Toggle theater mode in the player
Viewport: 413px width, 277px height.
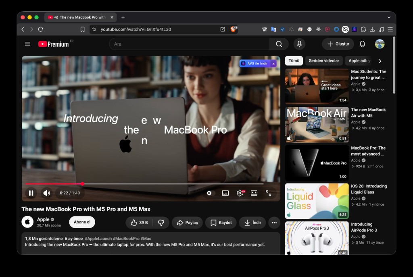click(x=254, y=193)
